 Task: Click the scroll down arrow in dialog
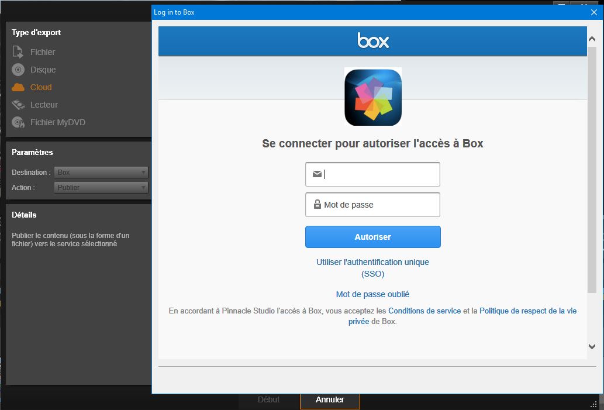592,346
